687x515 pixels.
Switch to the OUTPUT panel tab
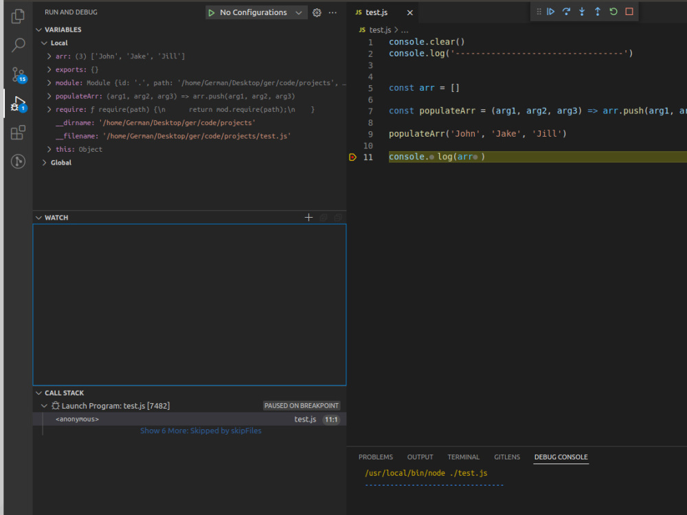point(420,457)
